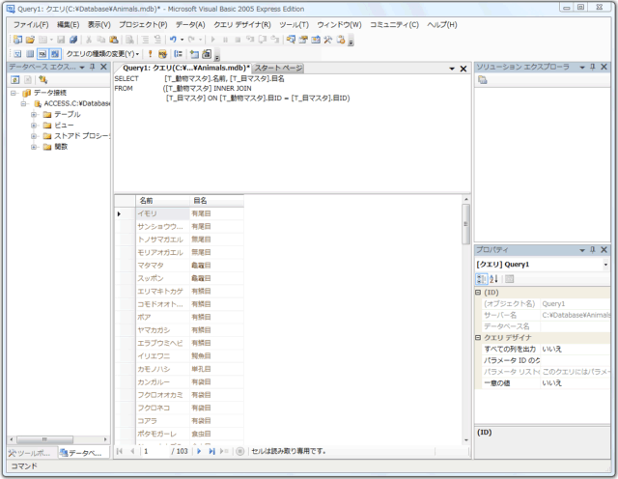Toggle the Diagram pane display
The height and width of the screenshot is (479, 618).
pos(17,54)
